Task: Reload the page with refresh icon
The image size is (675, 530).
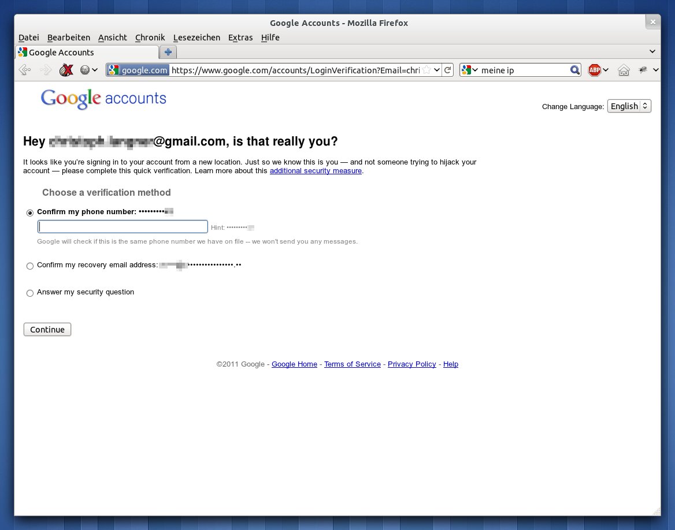Action: pyautogui.click(x=447, y=70)
